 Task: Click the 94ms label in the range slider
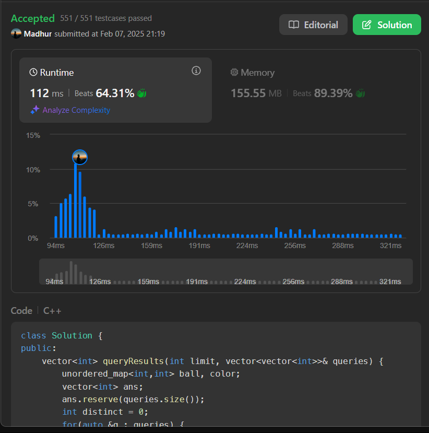pyautogui.click(x=54, y=282)
